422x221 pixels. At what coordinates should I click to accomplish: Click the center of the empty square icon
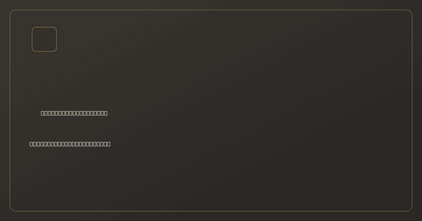44,39
